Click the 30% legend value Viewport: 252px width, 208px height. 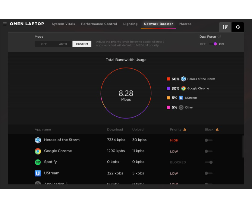(175, 89)
